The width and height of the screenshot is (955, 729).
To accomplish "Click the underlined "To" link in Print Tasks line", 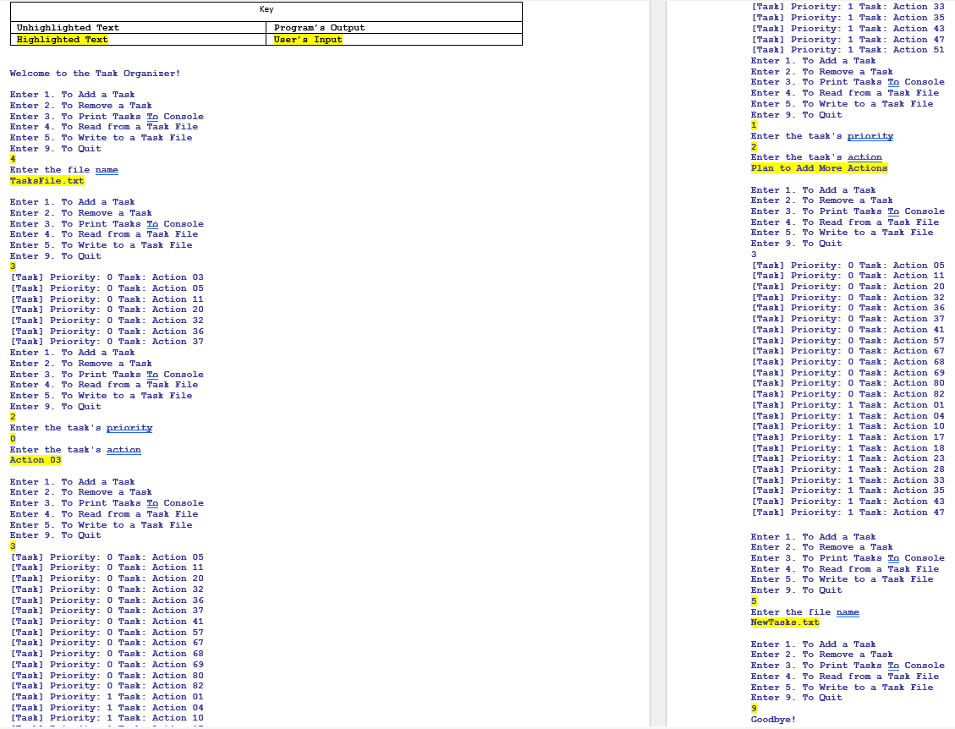I will click(152, 116).
